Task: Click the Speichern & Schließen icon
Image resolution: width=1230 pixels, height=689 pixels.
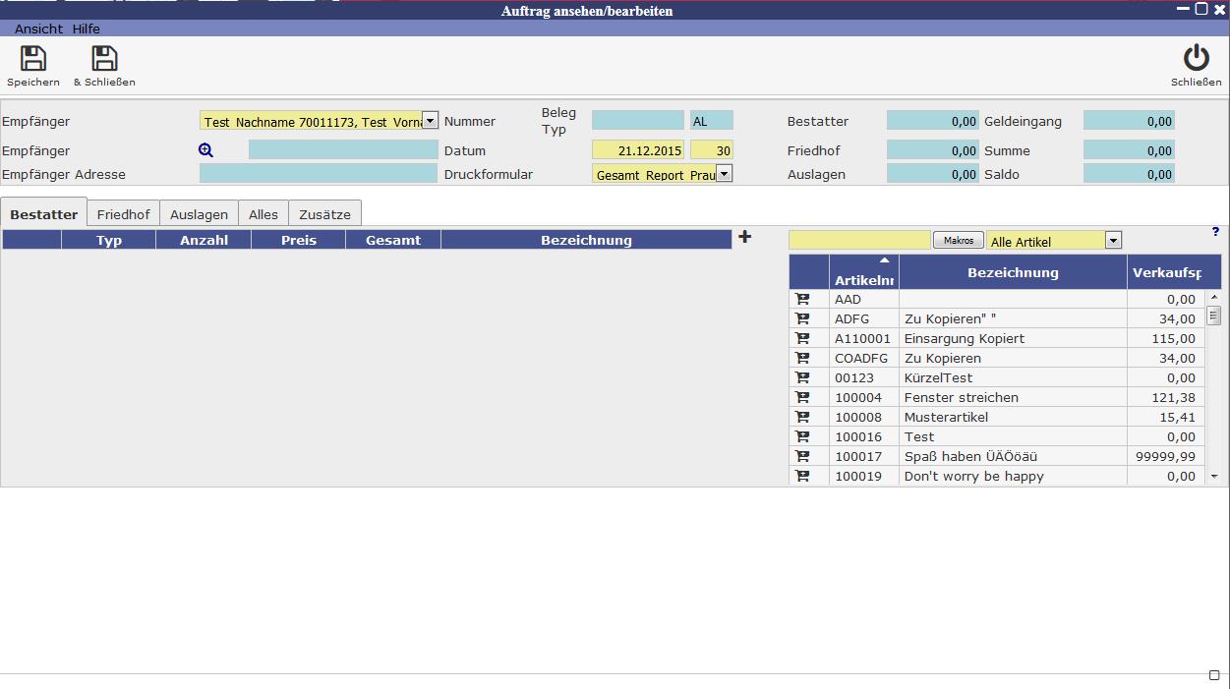Action: click(104, 59)
